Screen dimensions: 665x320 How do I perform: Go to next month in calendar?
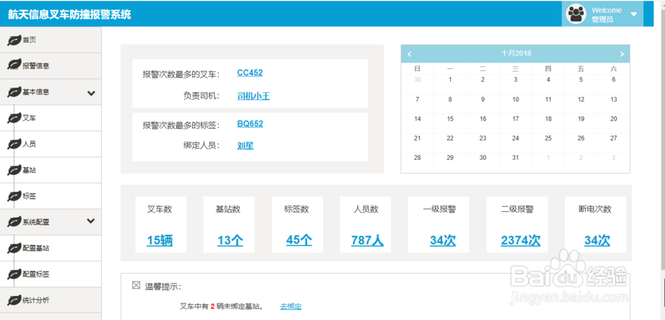[x=622, y=54]
